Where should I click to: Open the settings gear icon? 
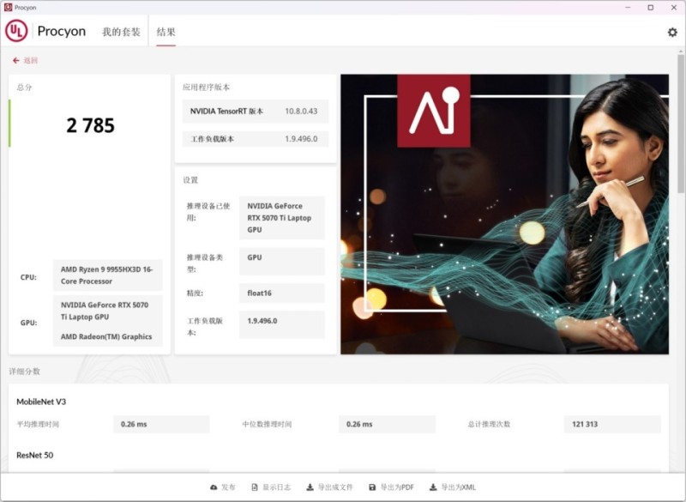tap(674, 31)
